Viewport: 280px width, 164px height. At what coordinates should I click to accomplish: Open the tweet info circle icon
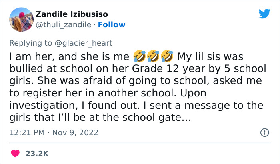click(264, 132)
